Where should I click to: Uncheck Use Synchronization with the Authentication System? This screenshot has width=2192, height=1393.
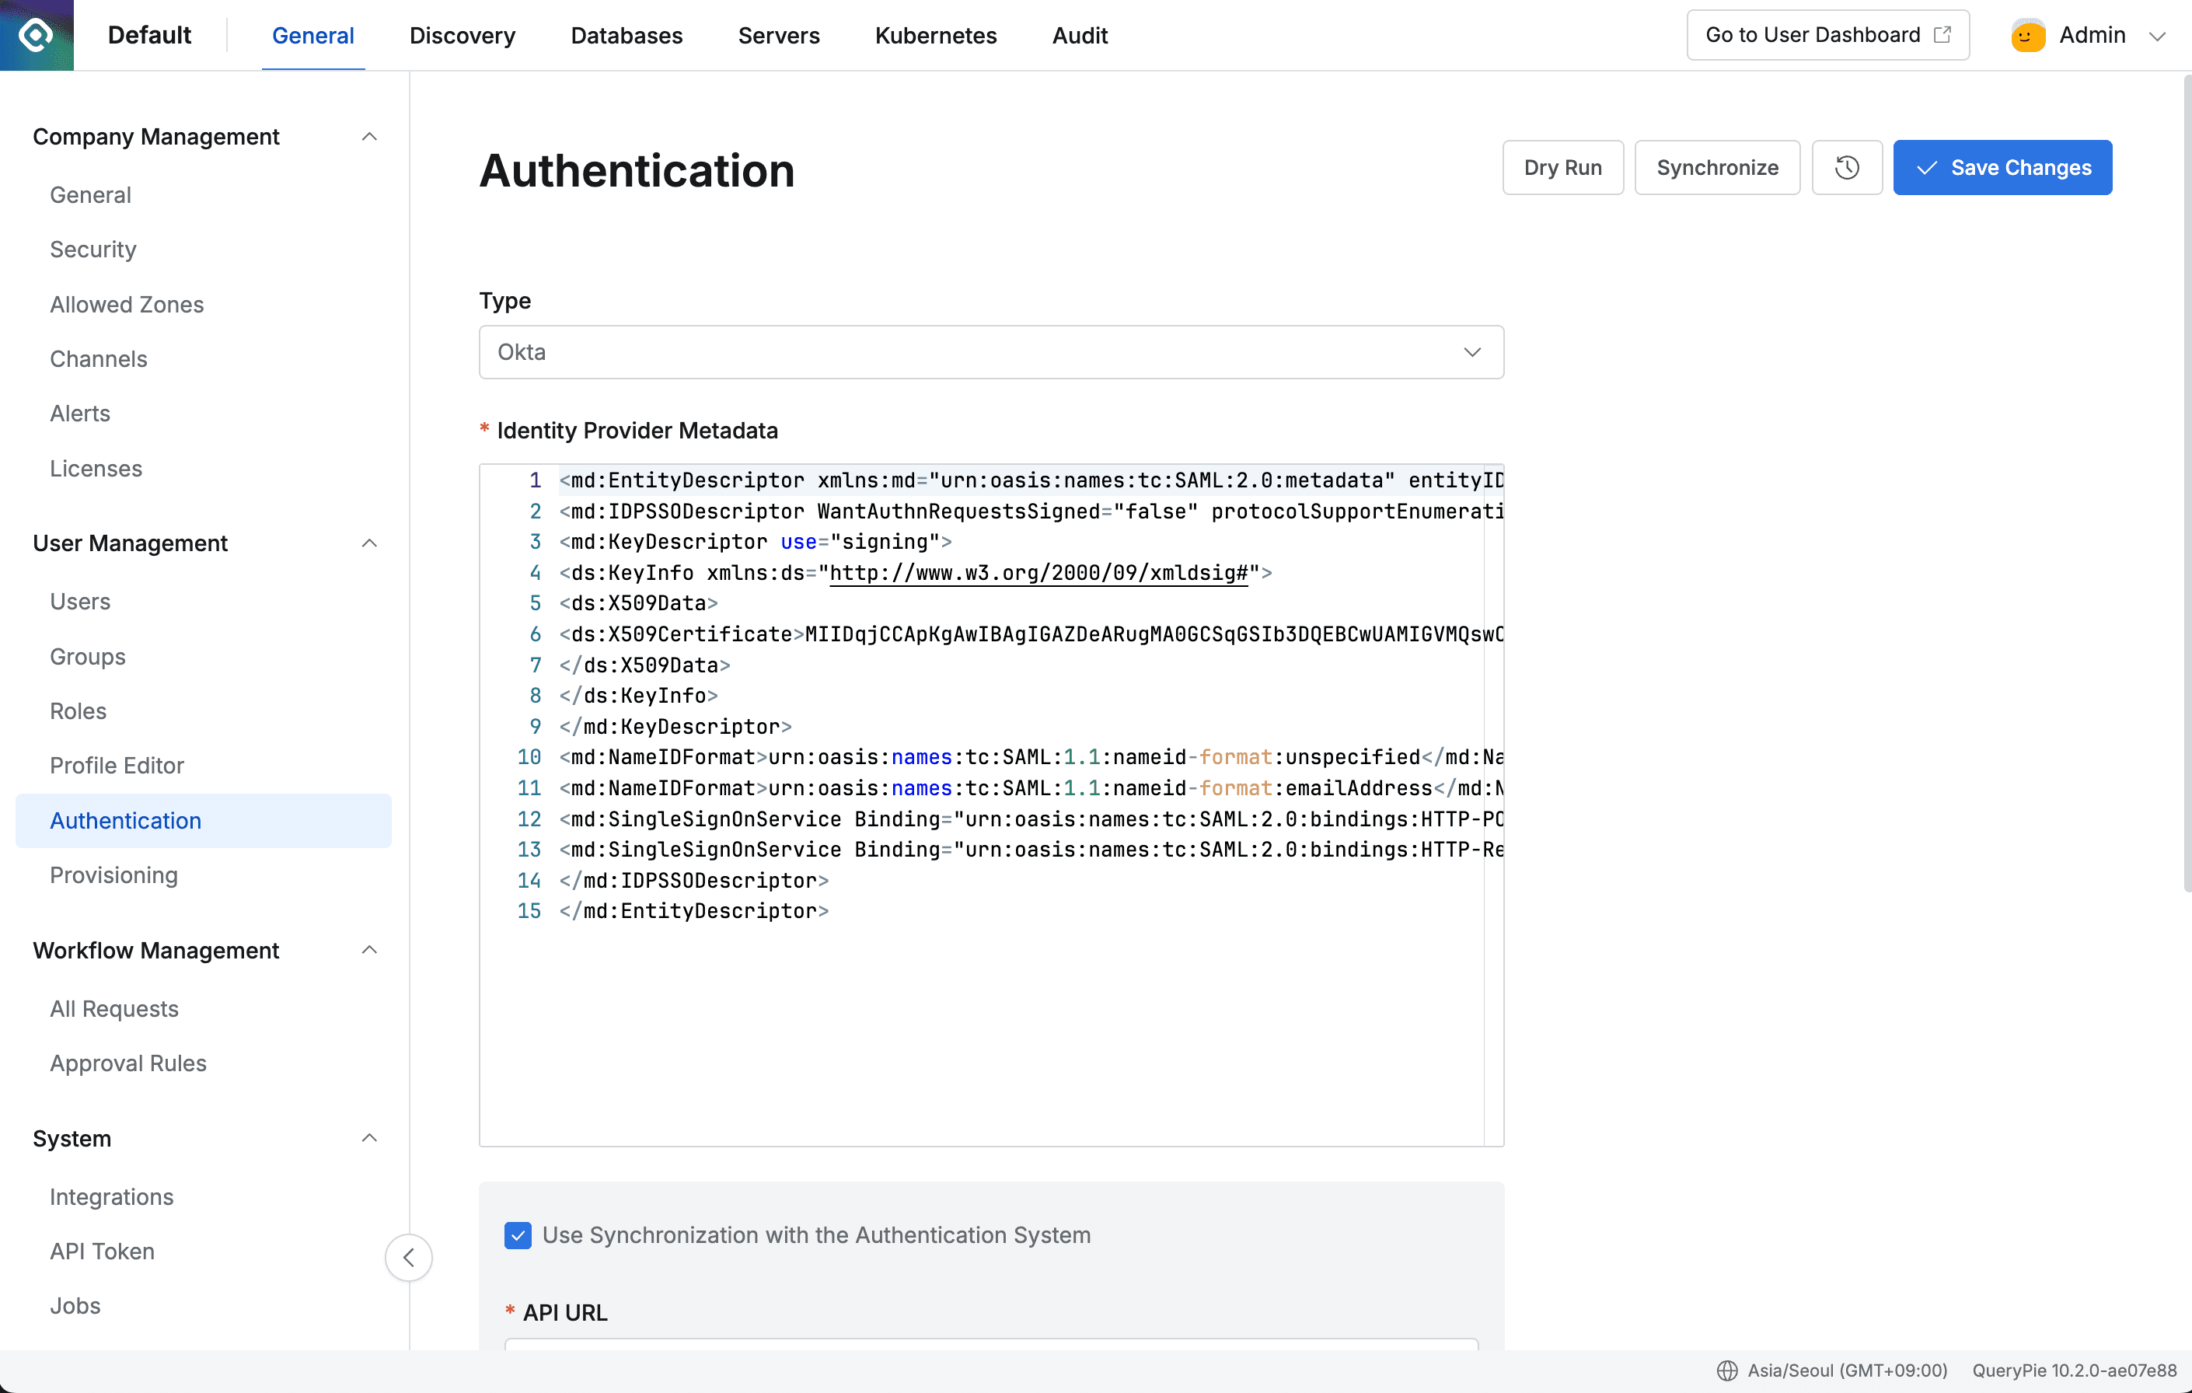518,1235
